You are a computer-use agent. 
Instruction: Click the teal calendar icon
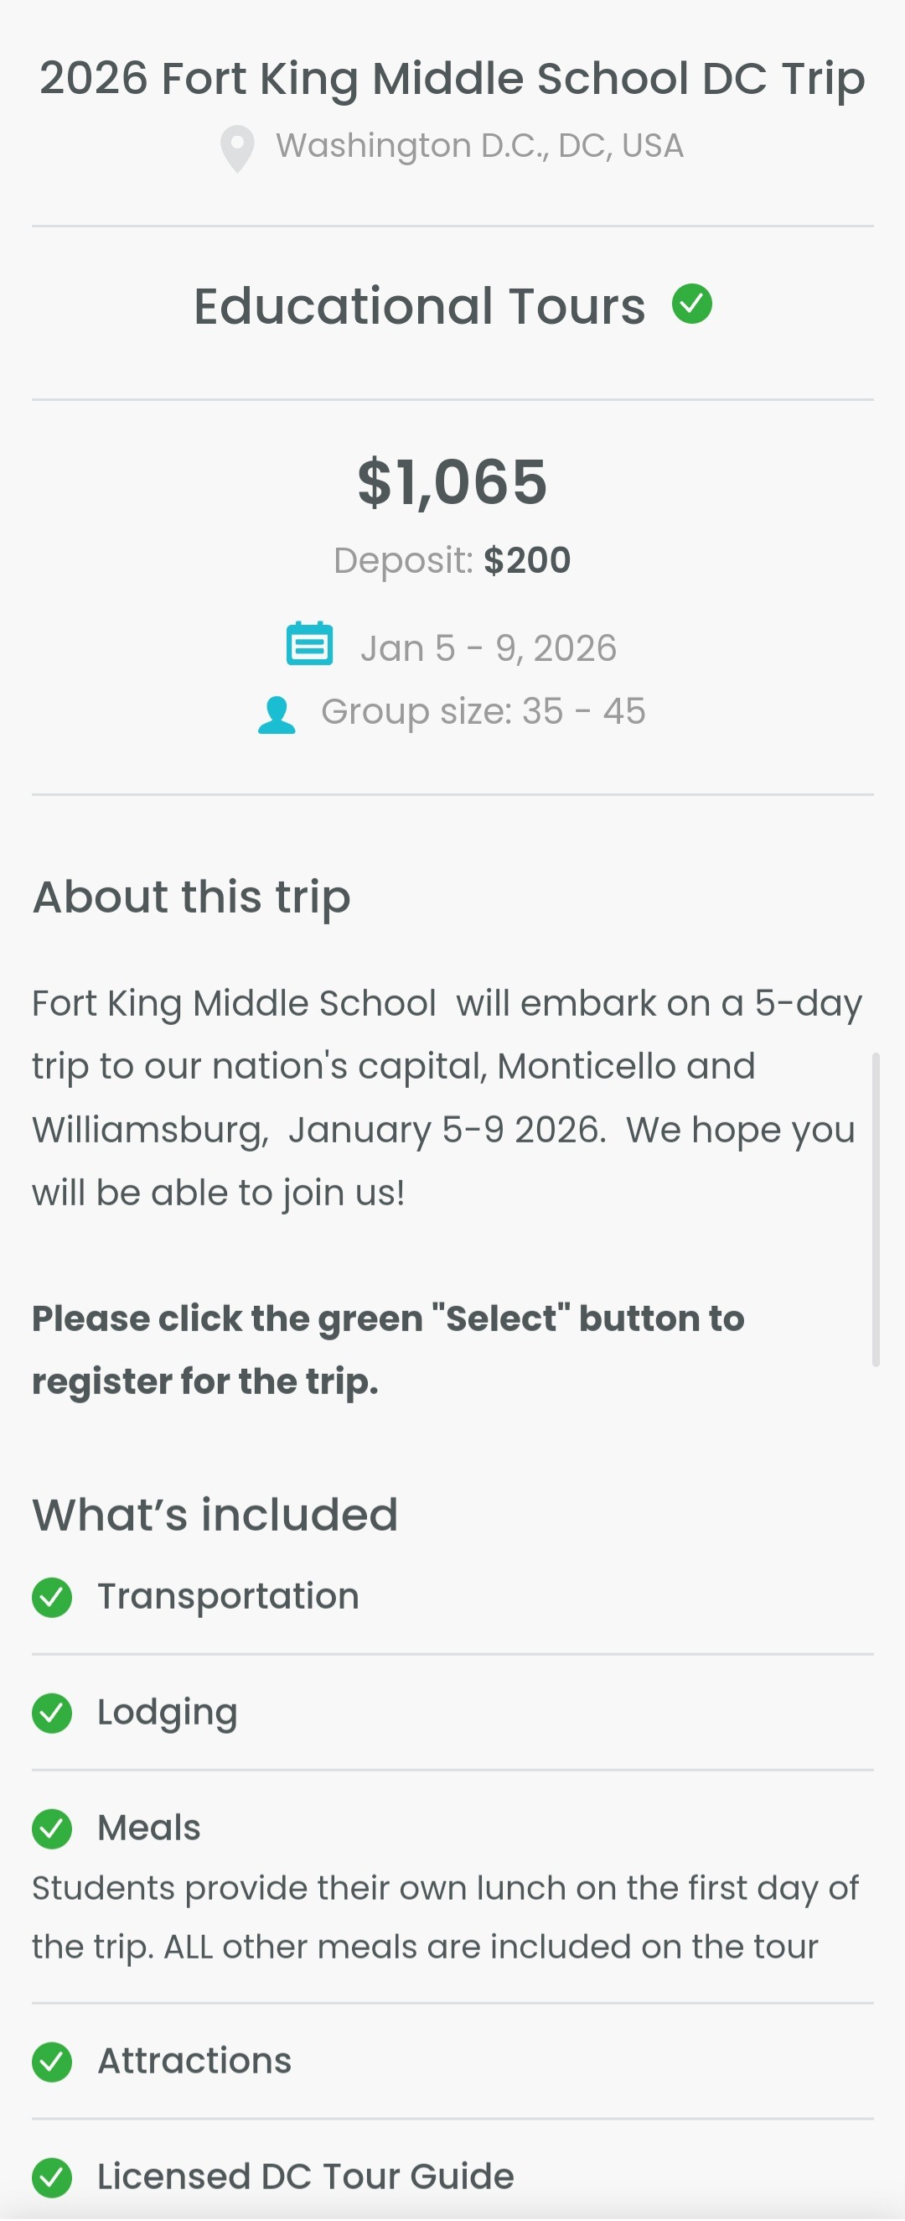[309, 644]
